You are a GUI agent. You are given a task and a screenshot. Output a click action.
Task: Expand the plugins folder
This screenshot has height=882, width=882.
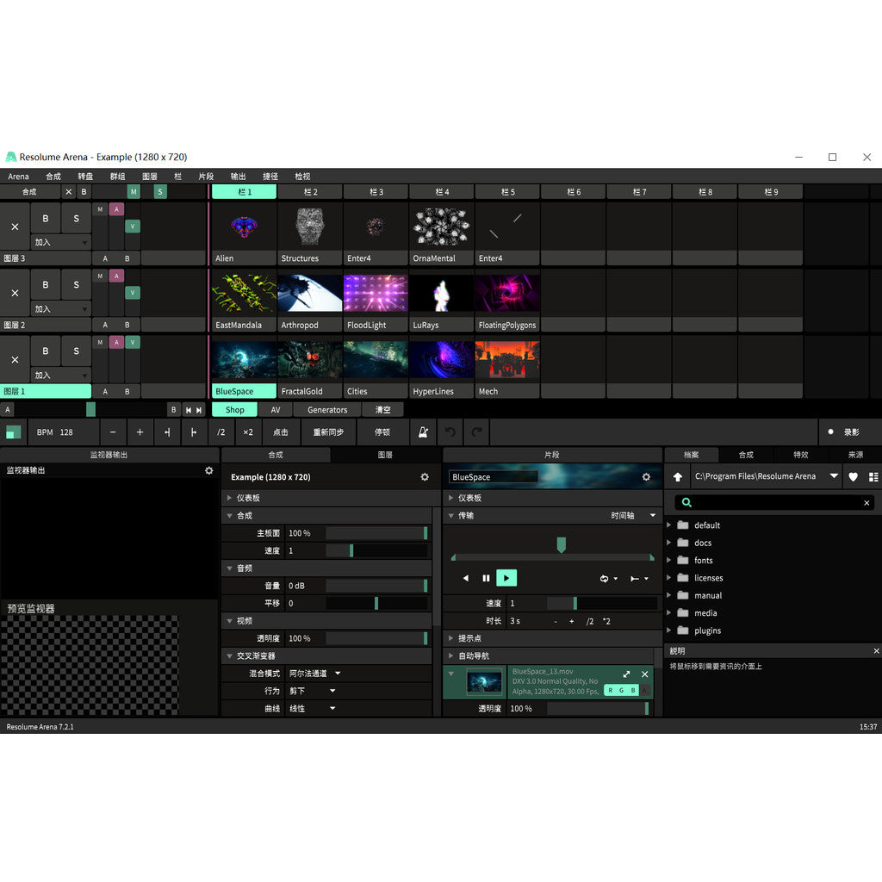pyautogui.click(x=668, y=630)
